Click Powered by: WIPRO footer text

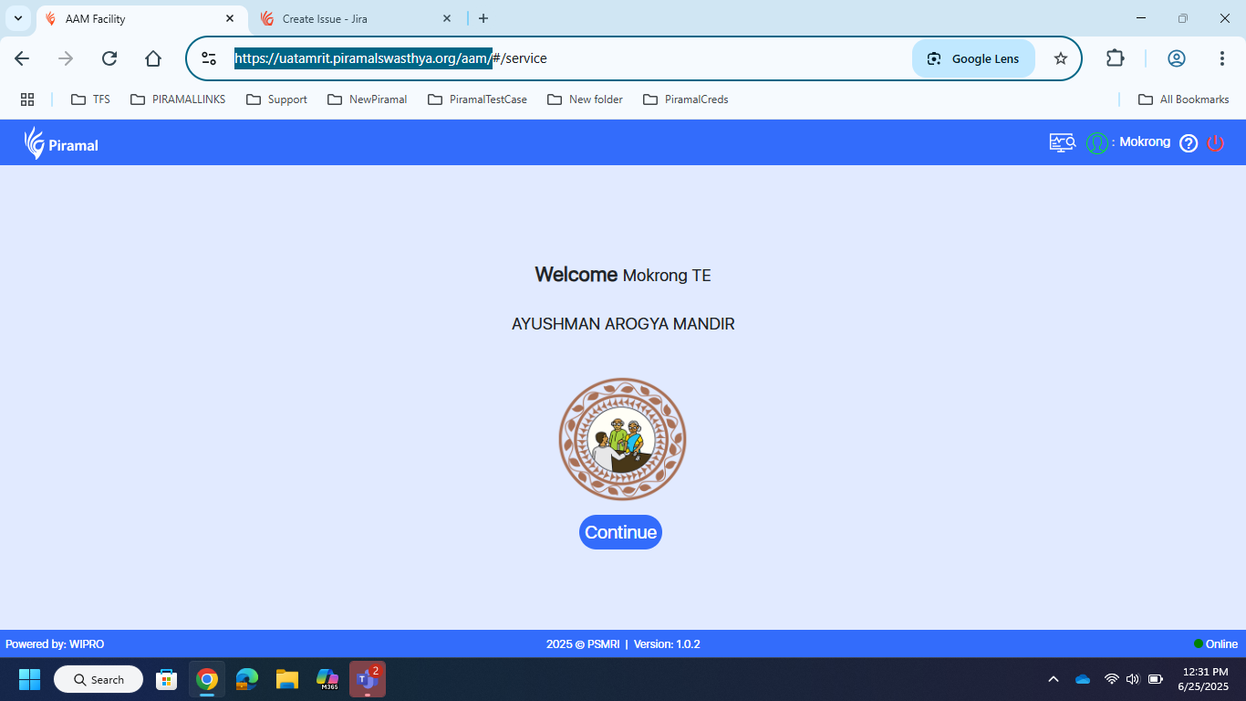(55, 644)
